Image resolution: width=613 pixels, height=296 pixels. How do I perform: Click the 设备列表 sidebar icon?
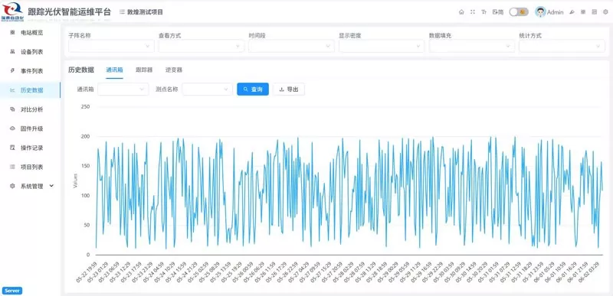point(12,51)
